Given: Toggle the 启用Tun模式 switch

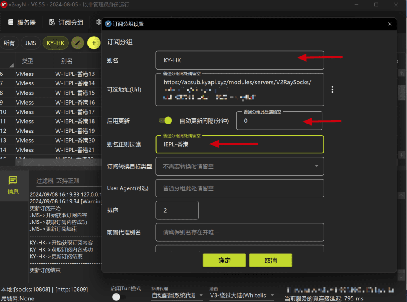Looking at the screenshot, I should tap(118, 297).
